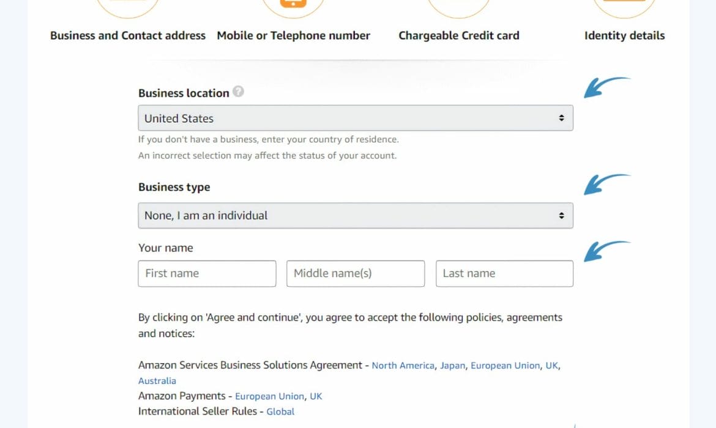Open the Amazon Payments UK link

[316, 396]
